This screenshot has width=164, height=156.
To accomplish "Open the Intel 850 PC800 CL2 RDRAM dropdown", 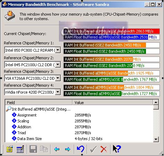I will pyautogui.click(x=58, y=50).
